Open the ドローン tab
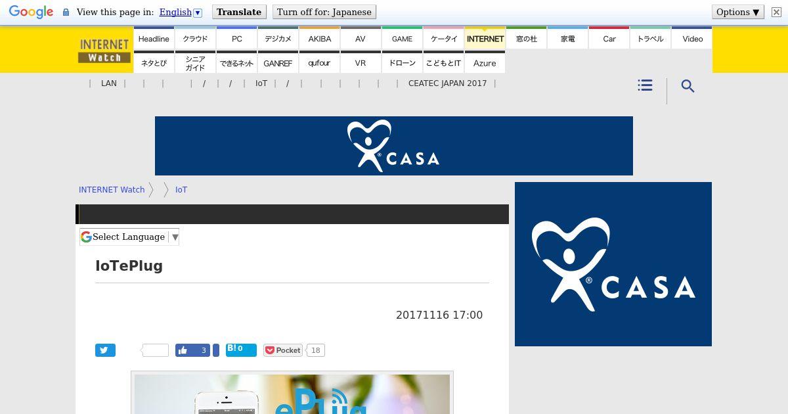The height and width of the screenshot is (414, 788). [402, 62]
